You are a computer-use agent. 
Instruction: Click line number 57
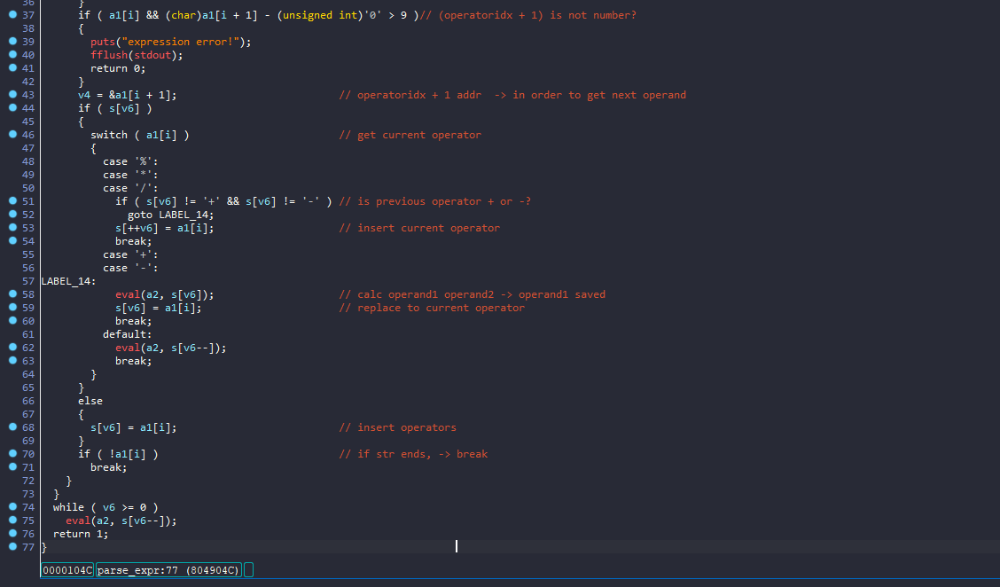(x=28, y=281)
